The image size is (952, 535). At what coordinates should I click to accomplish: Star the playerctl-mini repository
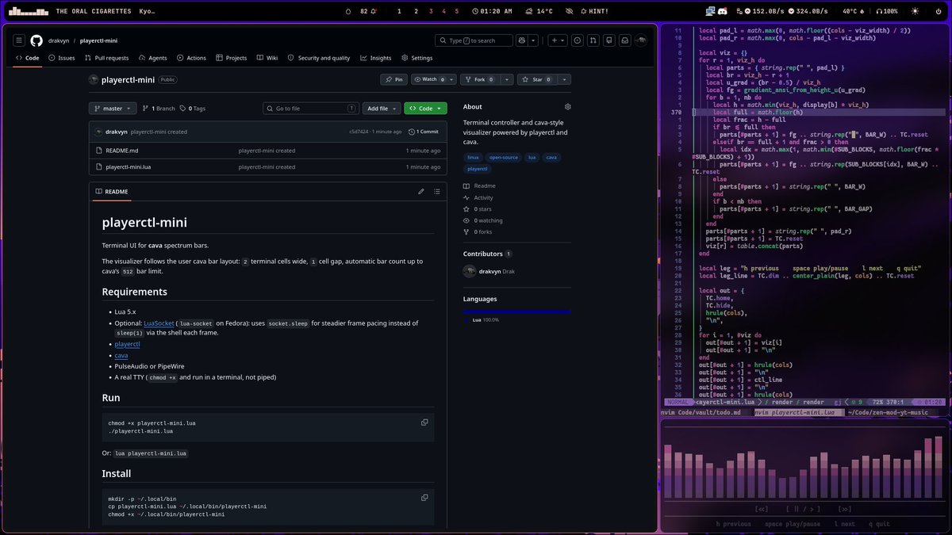click(x=537, y=79)
